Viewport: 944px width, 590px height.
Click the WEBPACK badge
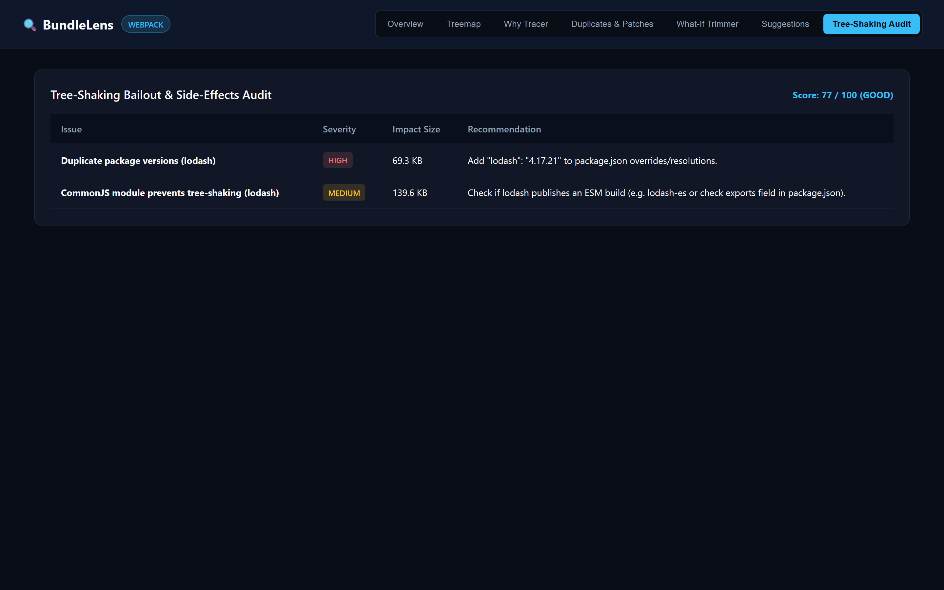coord(146,24)
